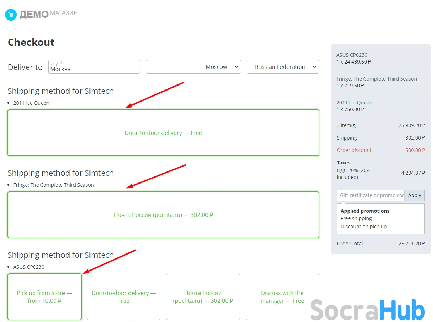This screenshot has width=433, height=322.
Task: Click the Discount on pick-up promotion
Action: click(363, 227)
